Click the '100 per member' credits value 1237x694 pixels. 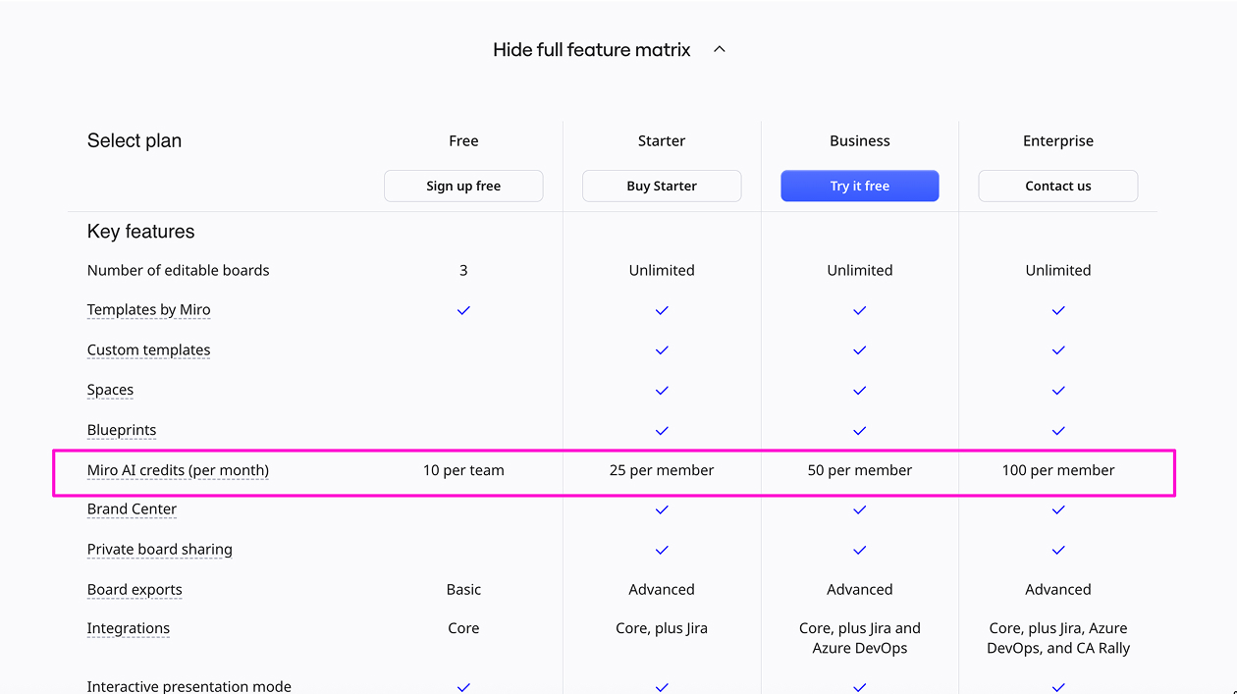click(x=1058, y=470)
